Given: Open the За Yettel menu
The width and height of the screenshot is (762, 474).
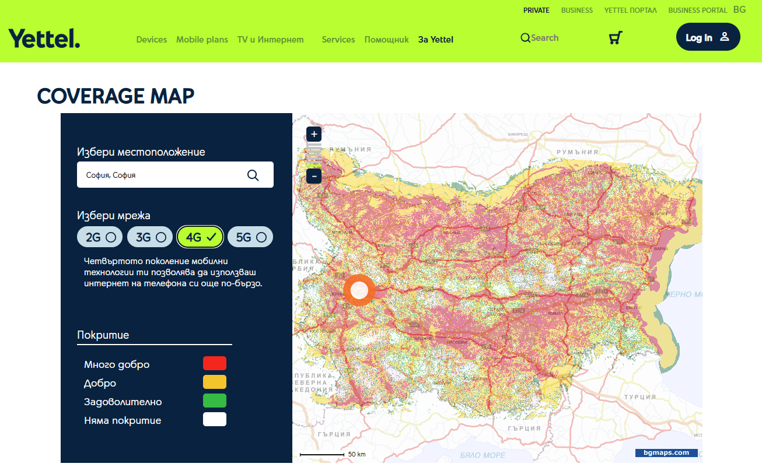Looking at the screenshot, I should click(x=436, y=40).
